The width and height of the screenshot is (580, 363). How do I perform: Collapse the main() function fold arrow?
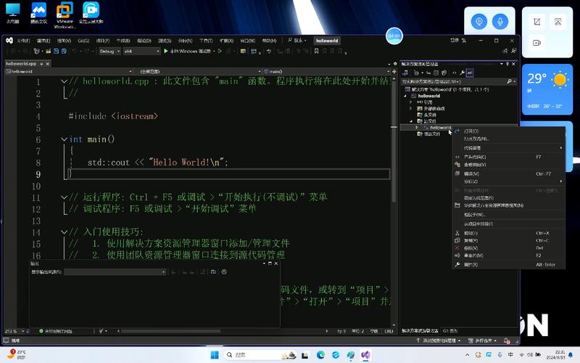click(64, 139)
